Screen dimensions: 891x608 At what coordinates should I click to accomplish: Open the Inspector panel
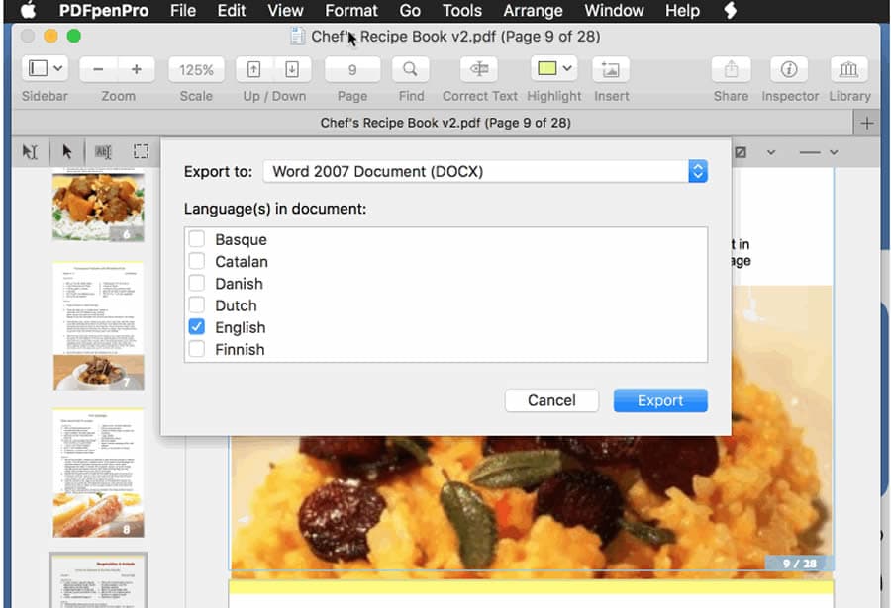point(789,69)
